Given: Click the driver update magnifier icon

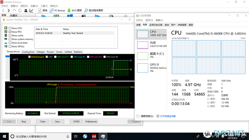Looking at the screenshot, I should point(86,11).
